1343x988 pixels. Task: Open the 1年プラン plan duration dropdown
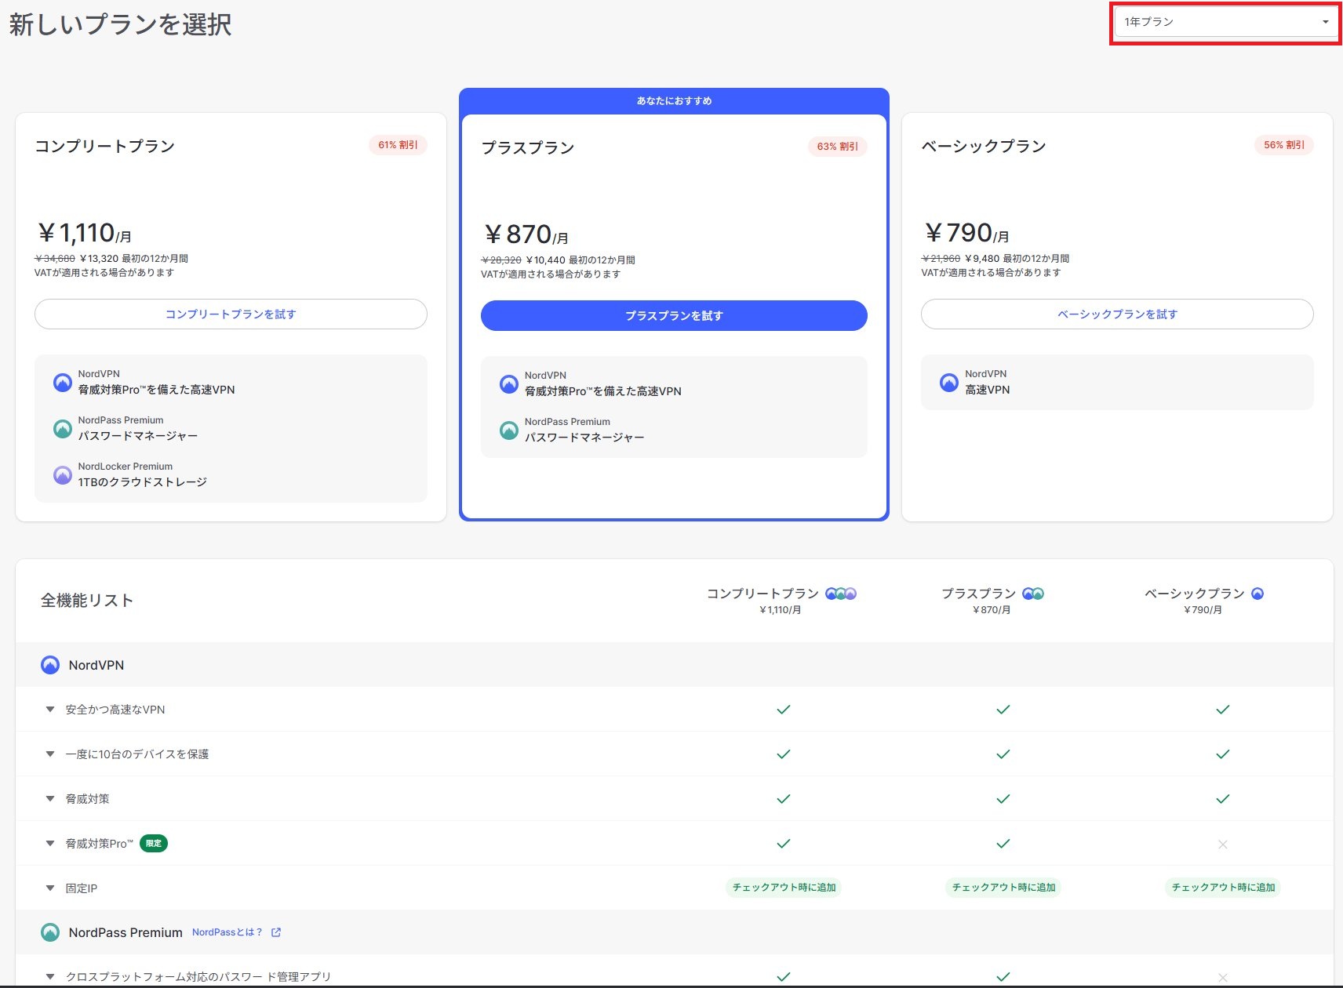[x=1225, y=22]
